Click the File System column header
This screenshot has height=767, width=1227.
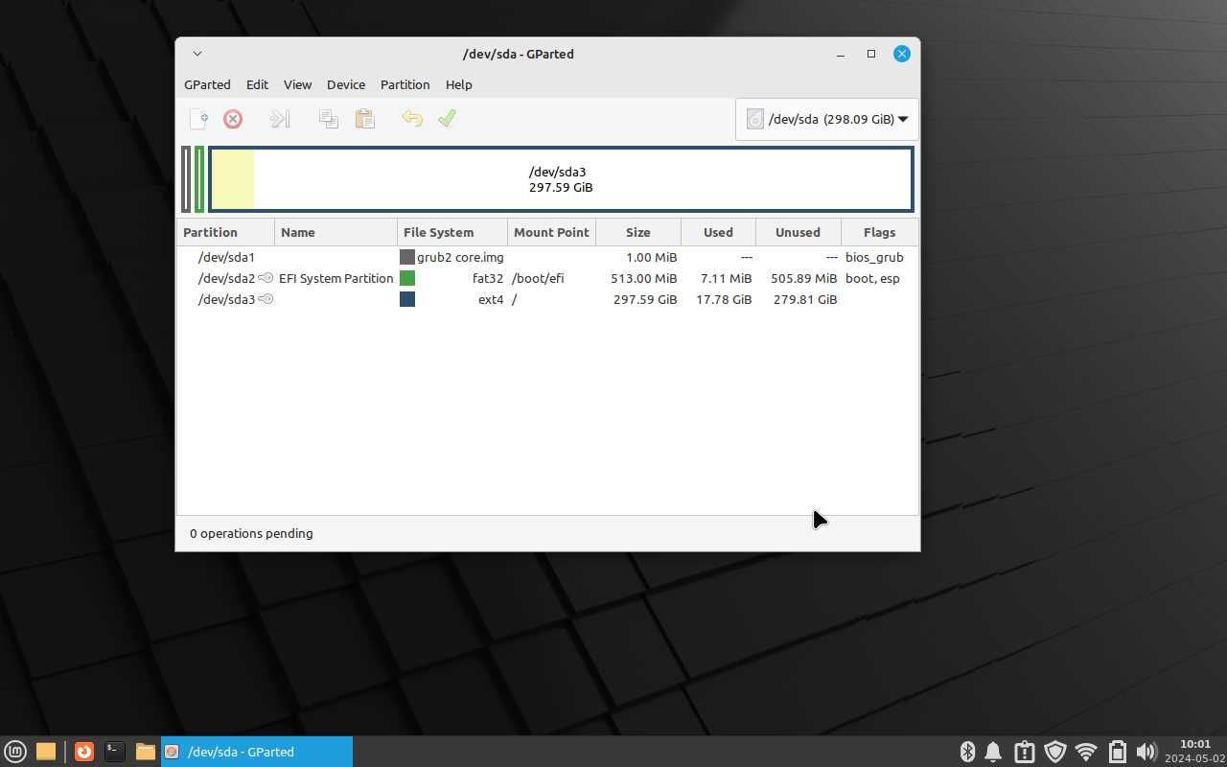(x=452, y=232)
